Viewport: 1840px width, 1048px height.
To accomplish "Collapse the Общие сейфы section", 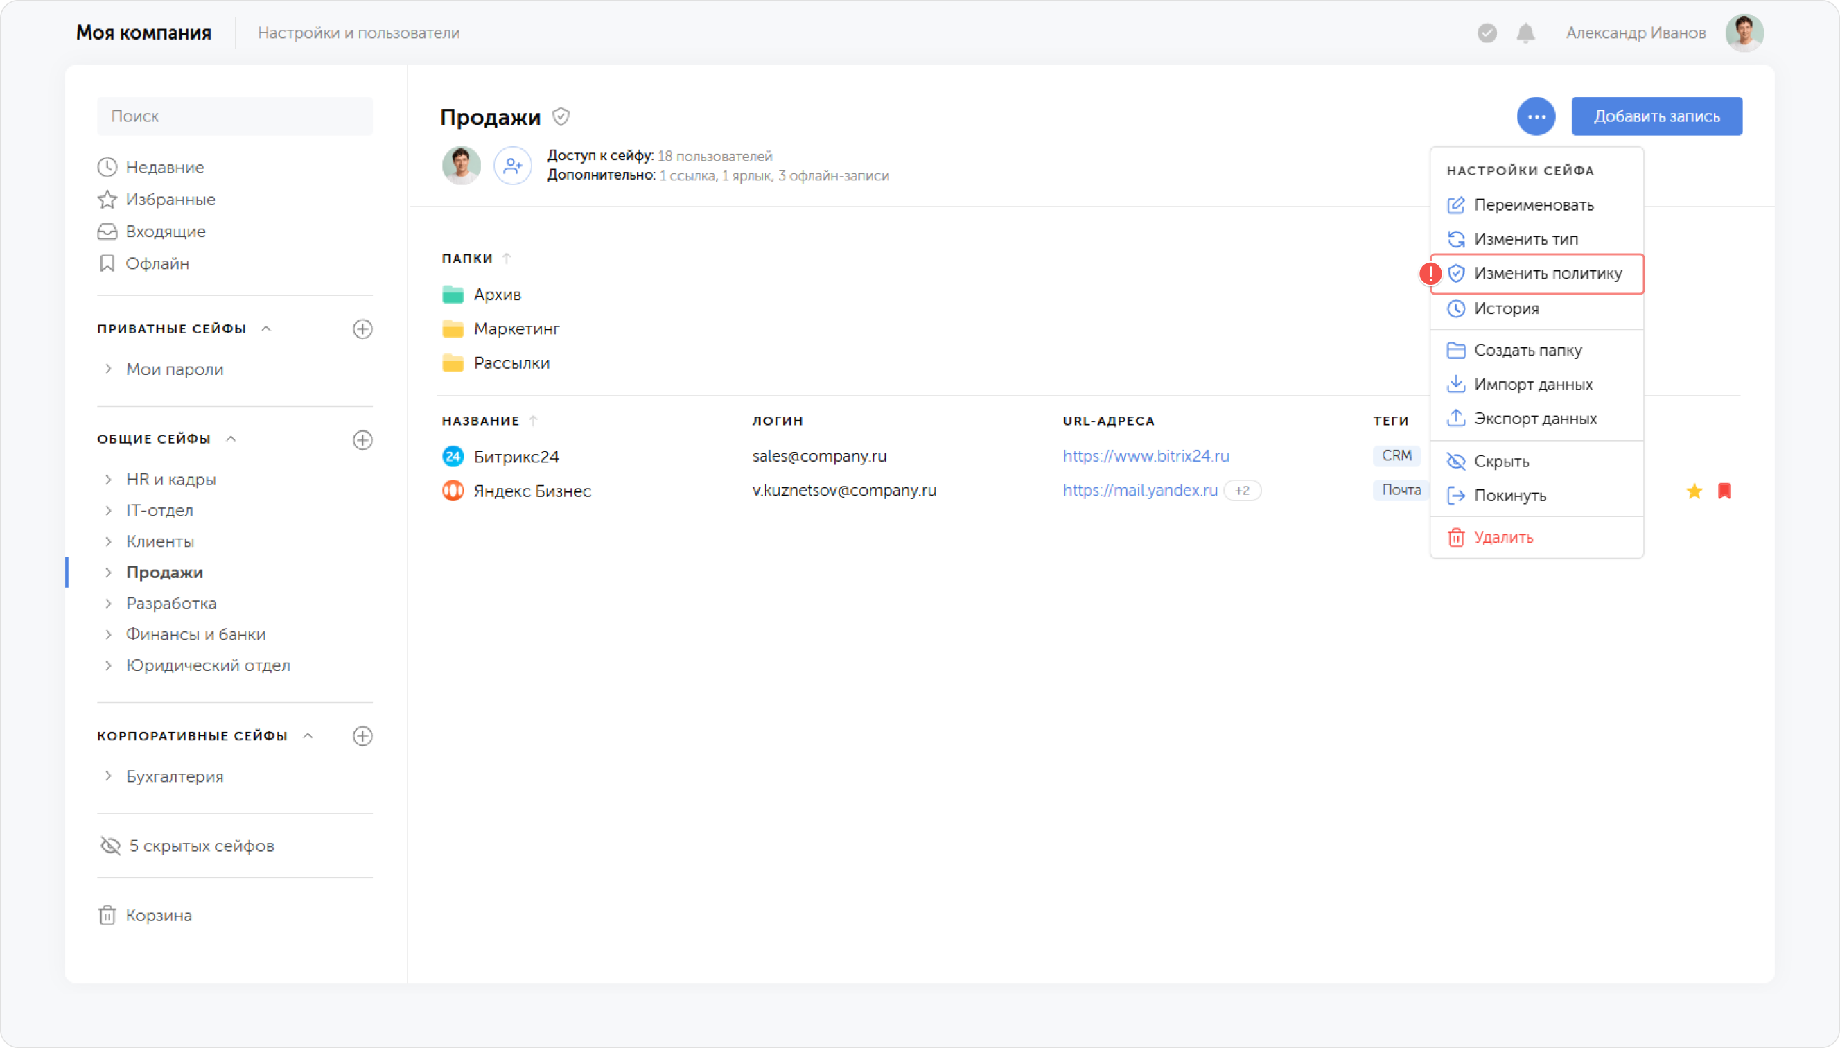I will (x=231, y=439).
